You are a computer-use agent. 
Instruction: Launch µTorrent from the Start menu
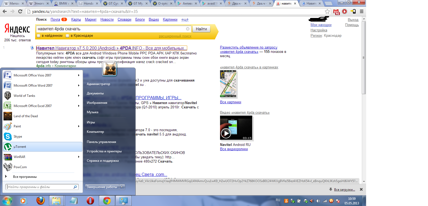43,147
